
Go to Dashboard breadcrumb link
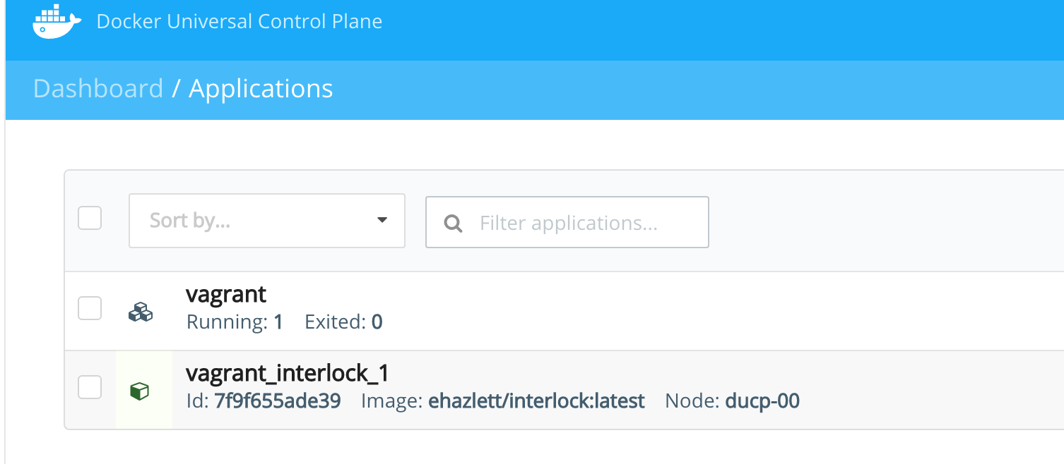point(98,89)
